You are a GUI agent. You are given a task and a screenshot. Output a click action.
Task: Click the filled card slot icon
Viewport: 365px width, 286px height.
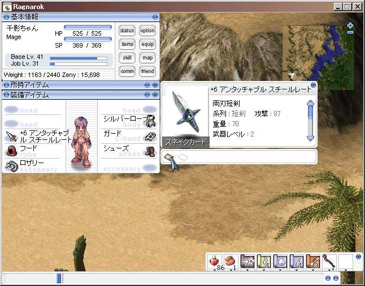[169, 157]
